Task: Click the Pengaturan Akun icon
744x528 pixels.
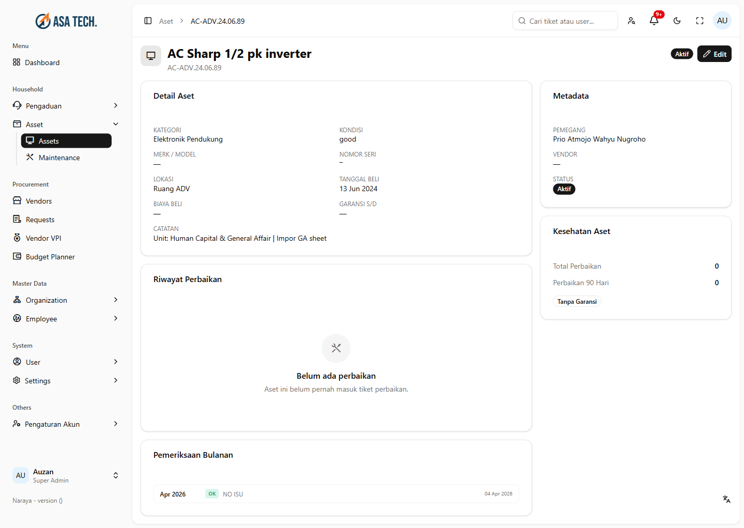Action: [17, 424]
